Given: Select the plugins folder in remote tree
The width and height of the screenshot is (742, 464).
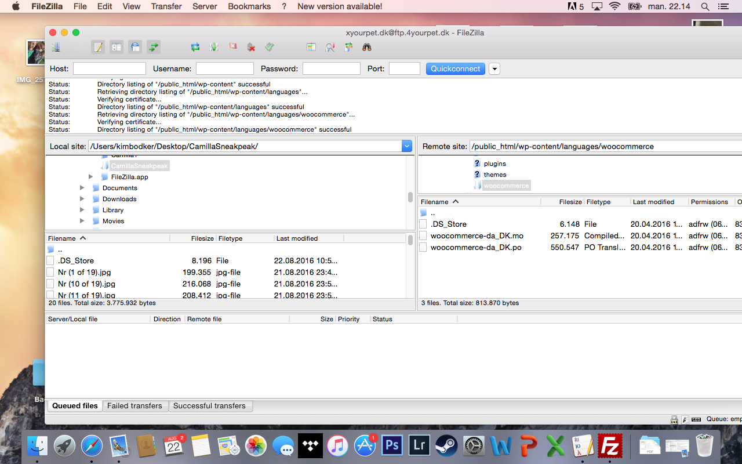Looking at the screenshot, I should (495, 164).
